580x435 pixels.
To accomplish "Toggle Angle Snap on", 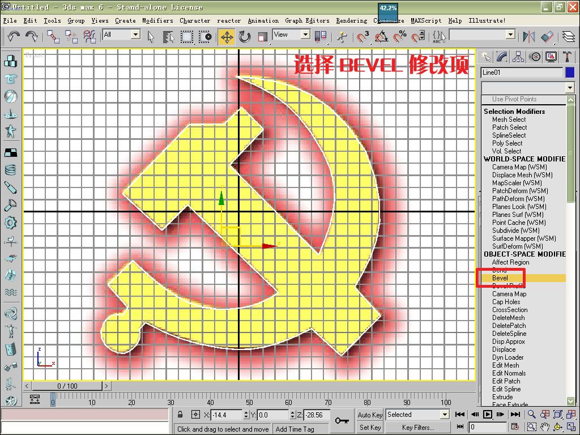I will (379, 36).
